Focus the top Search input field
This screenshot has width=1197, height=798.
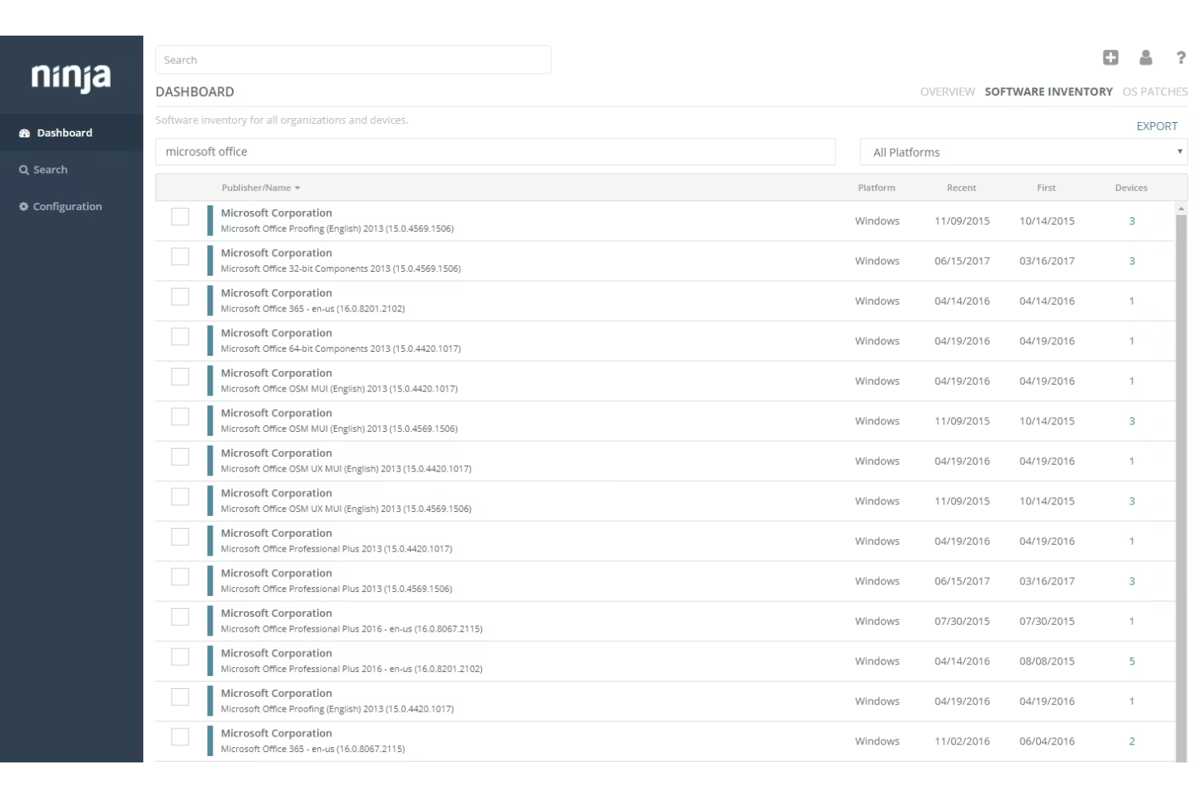pos(353,60)
